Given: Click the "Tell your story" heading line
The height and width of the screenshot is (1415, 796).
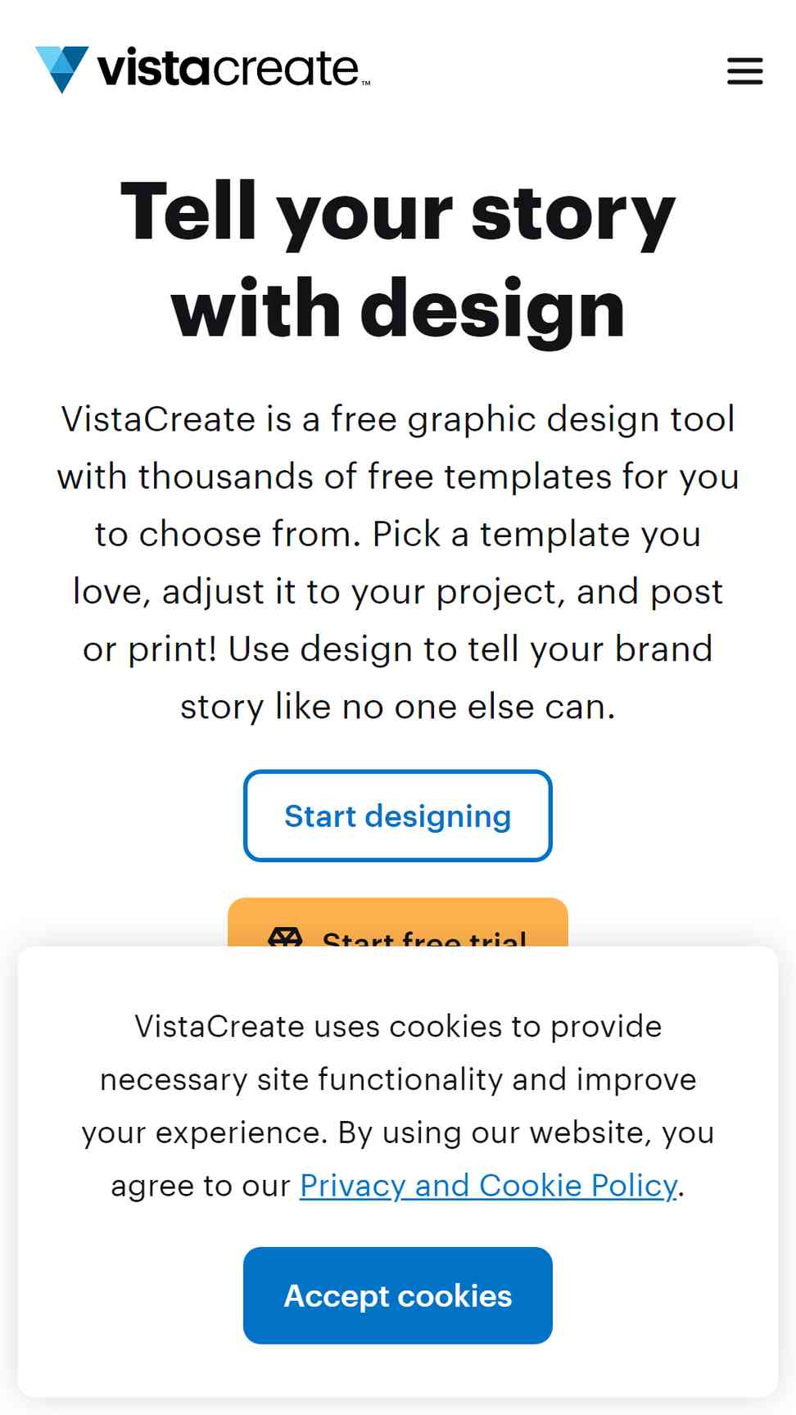Looking at the screenshot, I should 398,212.
